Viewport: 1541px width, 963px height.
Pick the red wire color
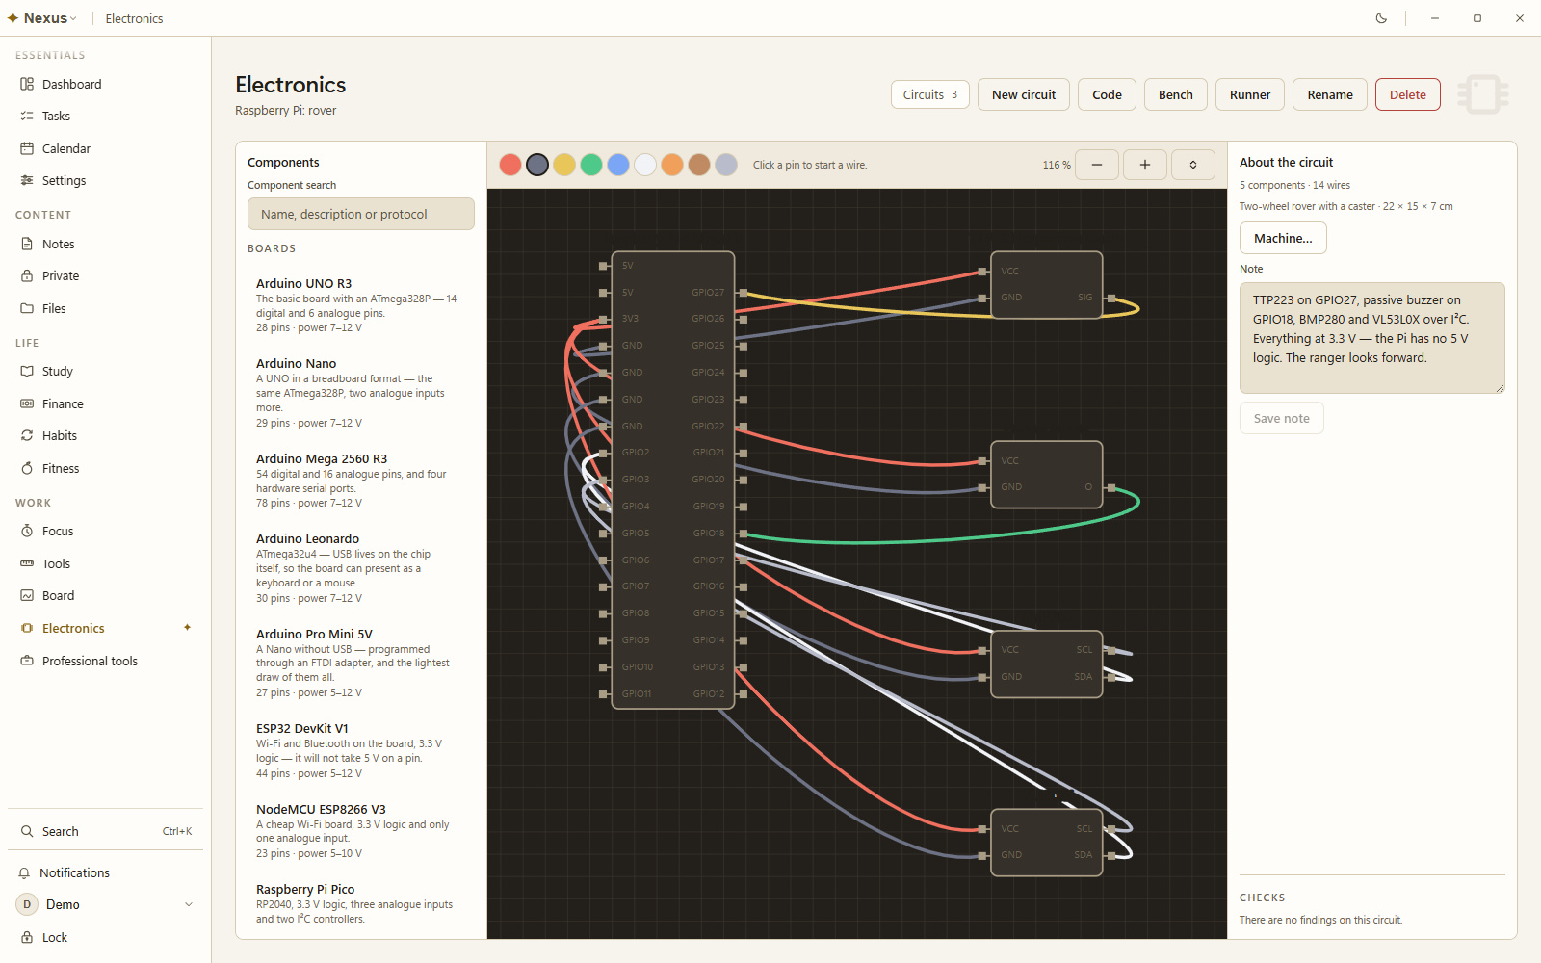point(510,165)
